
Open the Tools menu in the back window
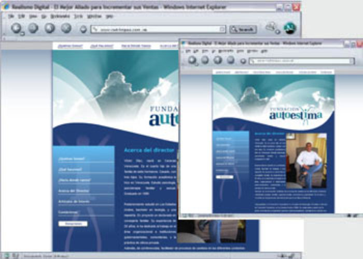pyautogui.click(x=78, y=16)
